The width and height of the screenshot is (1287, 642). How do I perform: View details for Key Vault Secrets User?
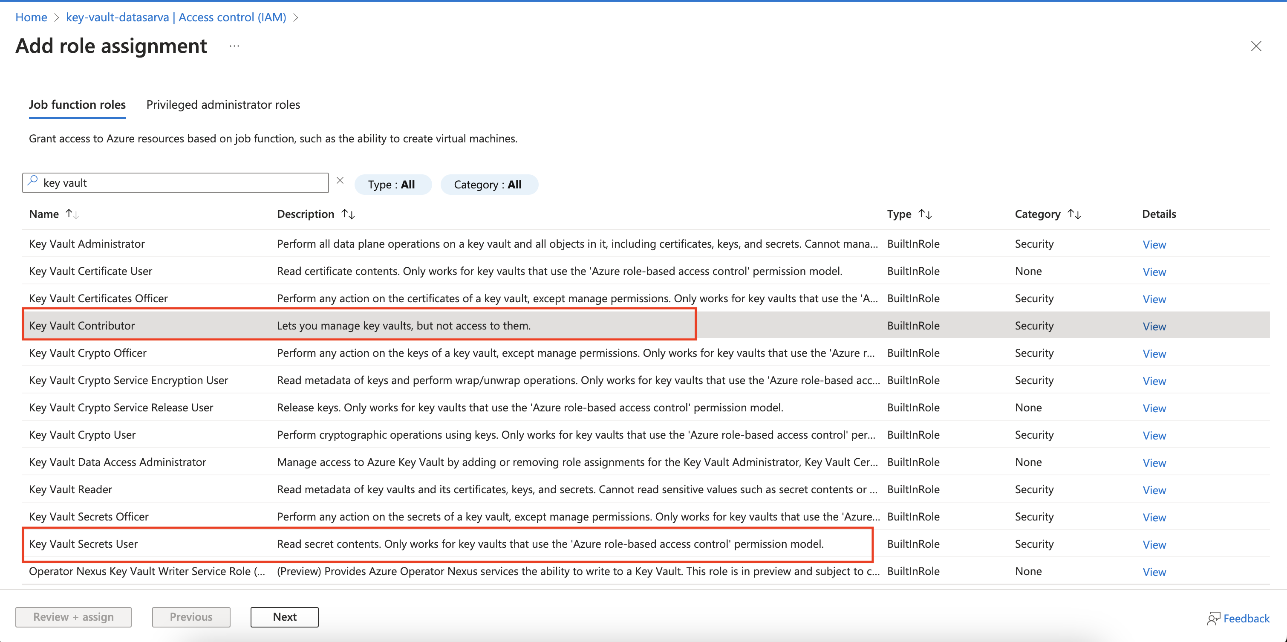click(x=1154, y=544)
